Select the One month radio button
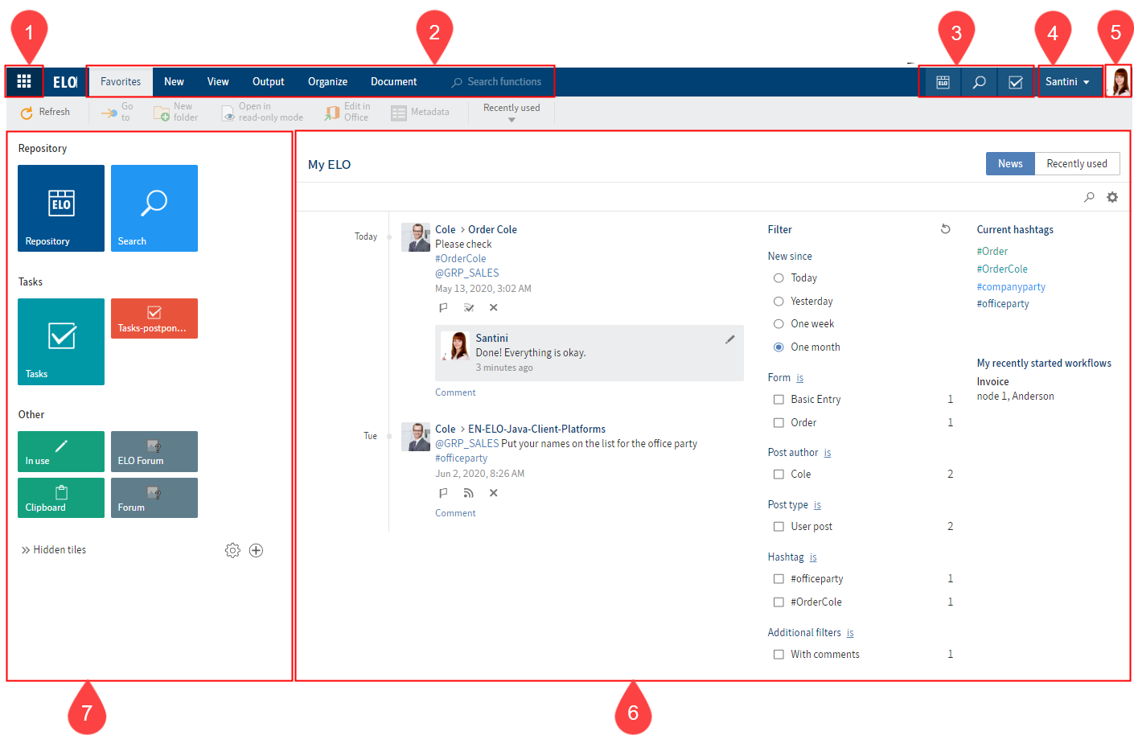This screenshot has height=752, width=1134. click(x=779, y=347)
